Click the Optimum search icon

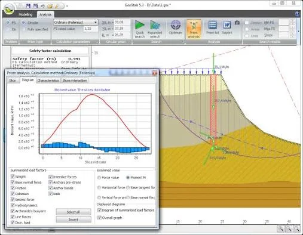(176, 27)
